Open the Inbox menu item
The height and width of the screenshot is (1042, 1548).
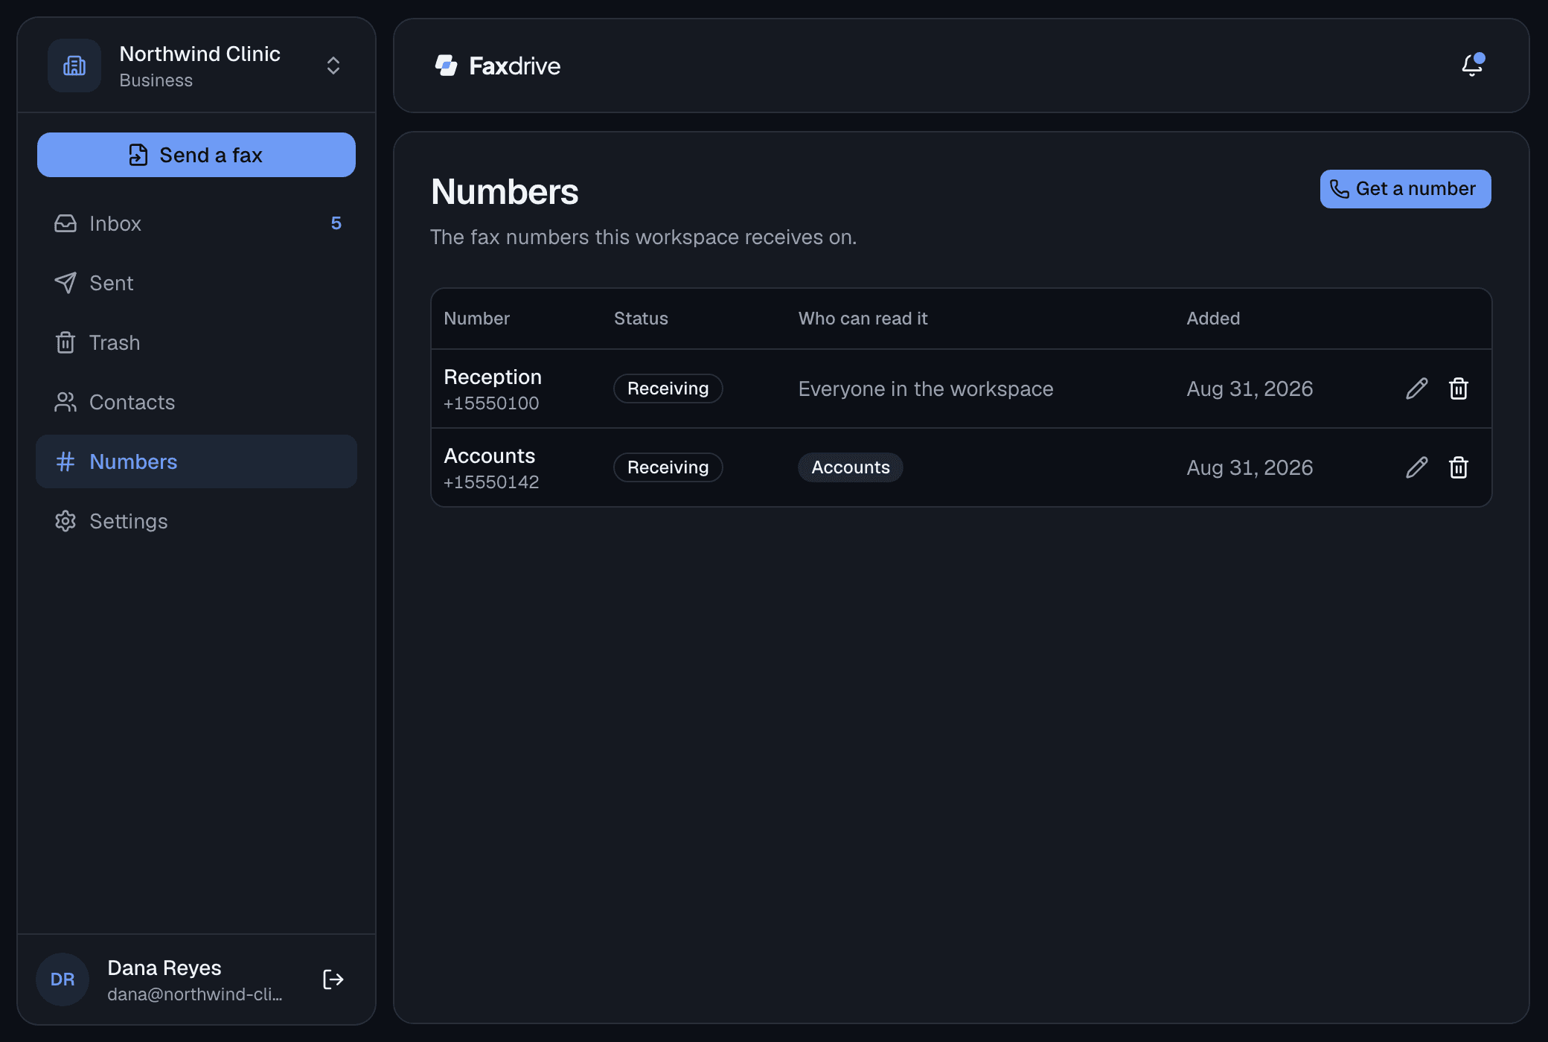coord(196,223)
